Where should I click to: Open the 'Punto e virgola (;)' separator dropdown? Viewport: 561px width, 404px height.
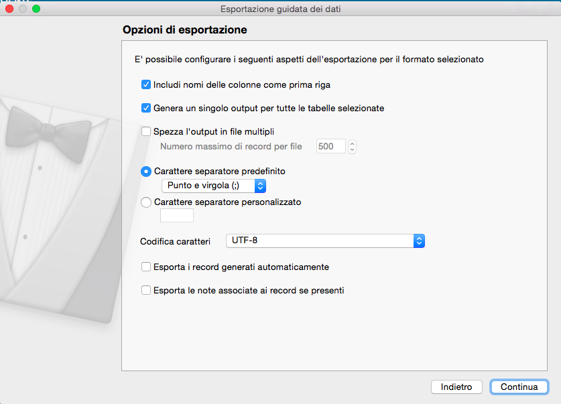214,186
